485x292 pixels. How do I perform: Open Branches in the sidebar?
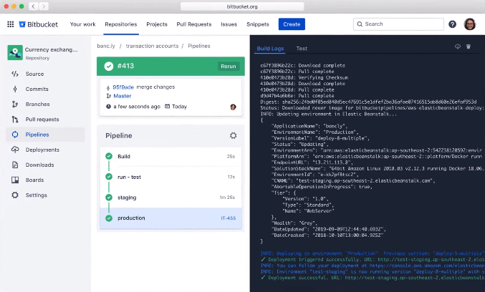click(38, 104)
